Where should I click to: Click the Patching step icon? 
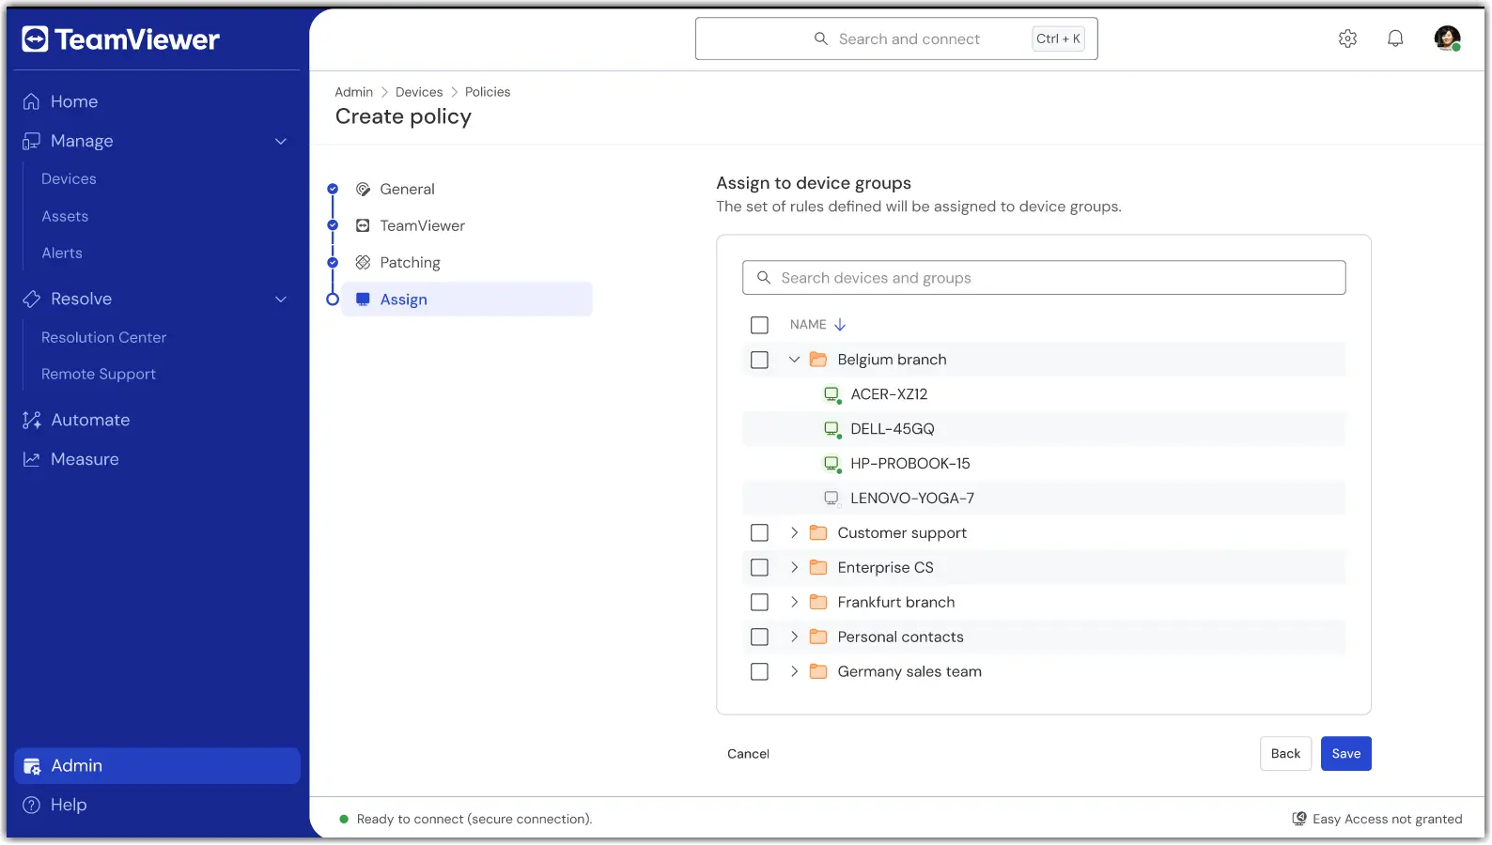pyautogui.click(x=363, y=262)
